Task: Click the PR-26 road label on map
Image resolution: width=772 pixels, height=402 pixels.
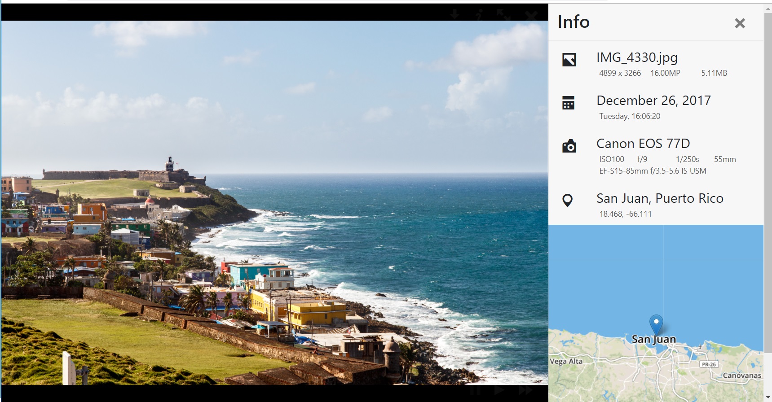Action: click(x=709, y=364)
